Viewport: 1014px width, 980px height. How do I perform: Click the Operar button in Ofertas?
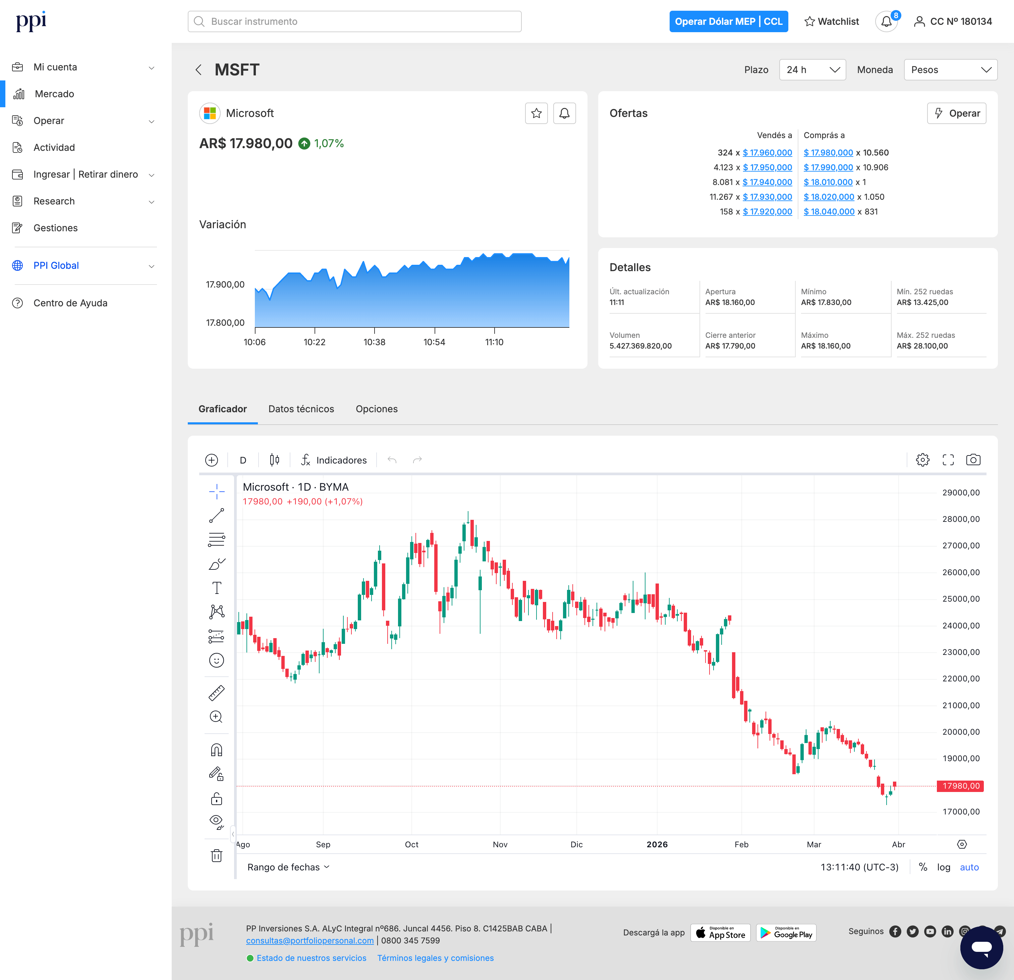[957, 113]
